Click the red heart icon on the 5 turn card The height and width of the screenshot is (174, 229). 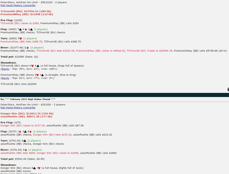tap(21, 39)
